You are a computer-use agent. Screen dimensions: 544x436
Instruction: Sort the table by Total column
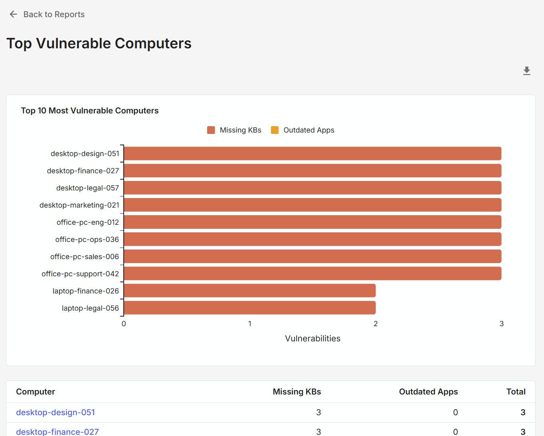coord(516,392)
